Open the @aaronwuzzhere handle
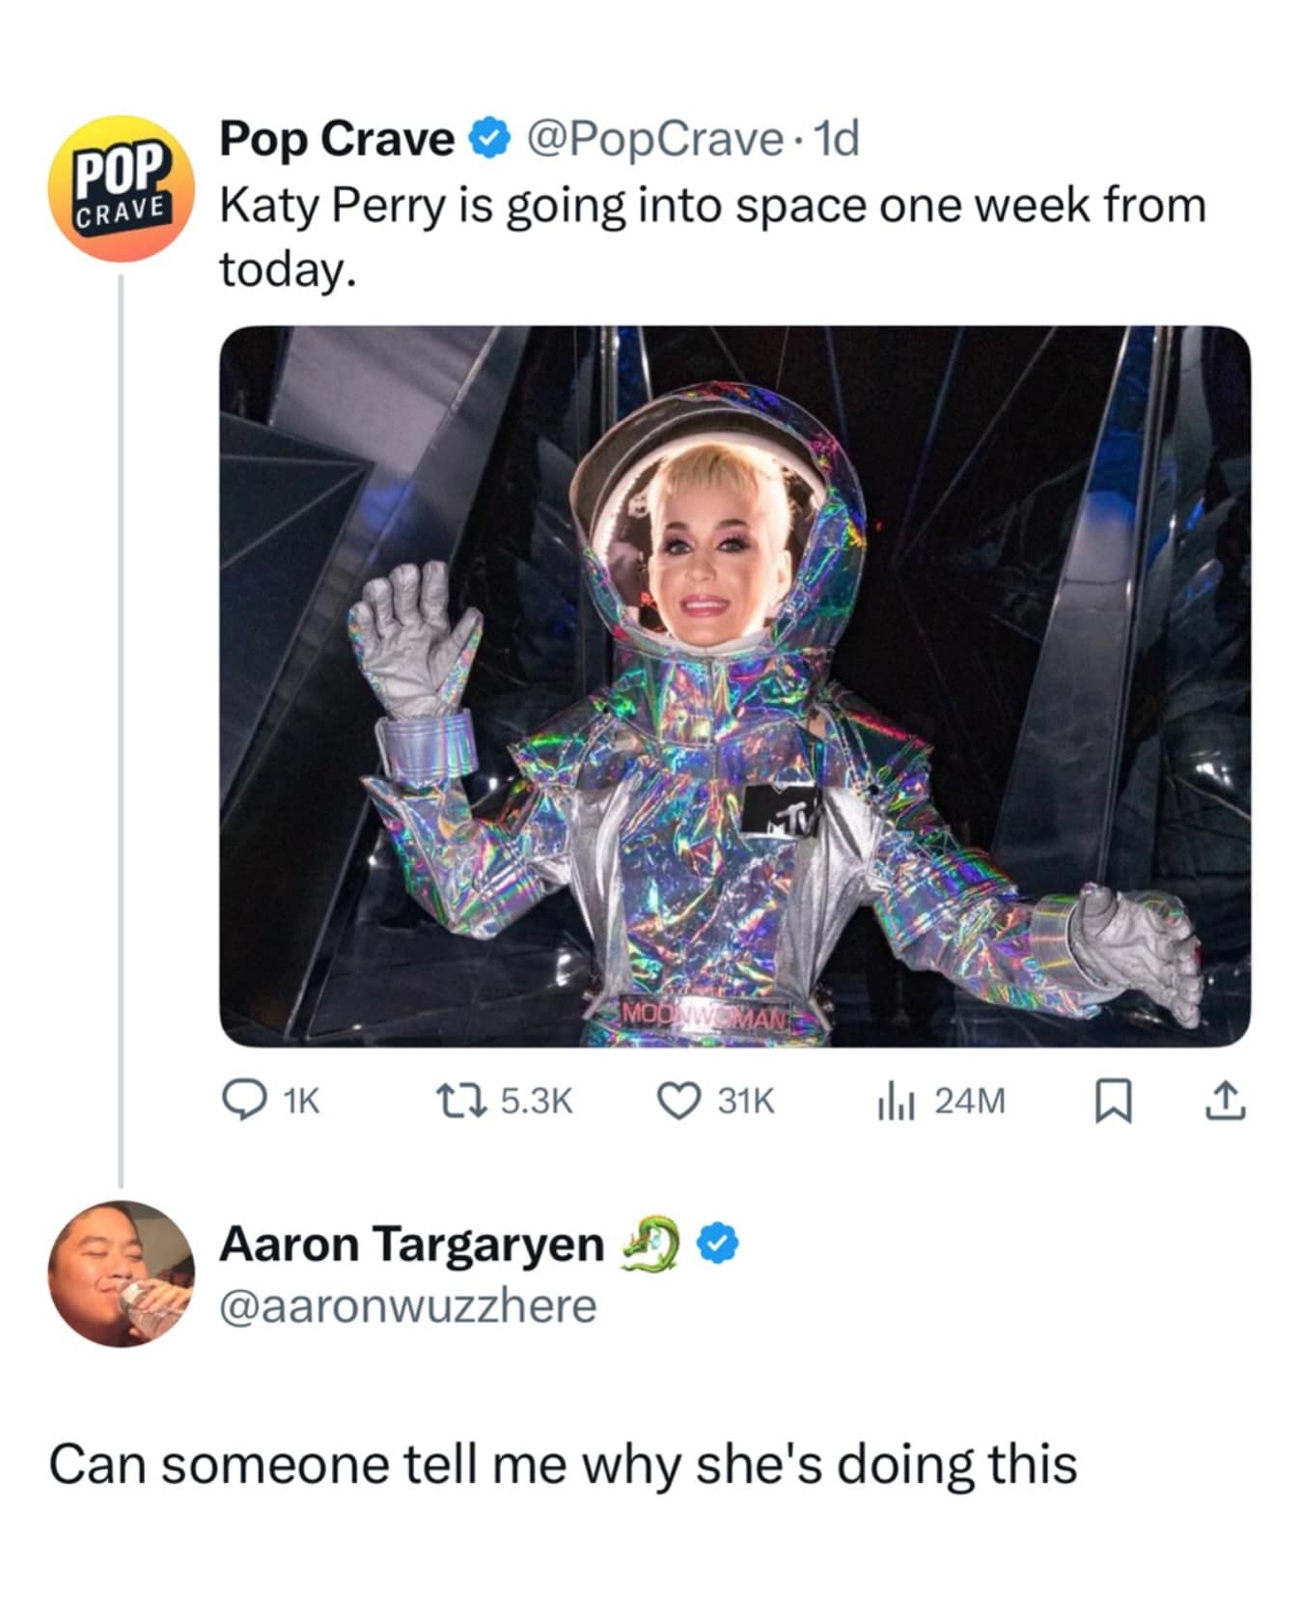1300x1621 pixels. coord(408,1305)
